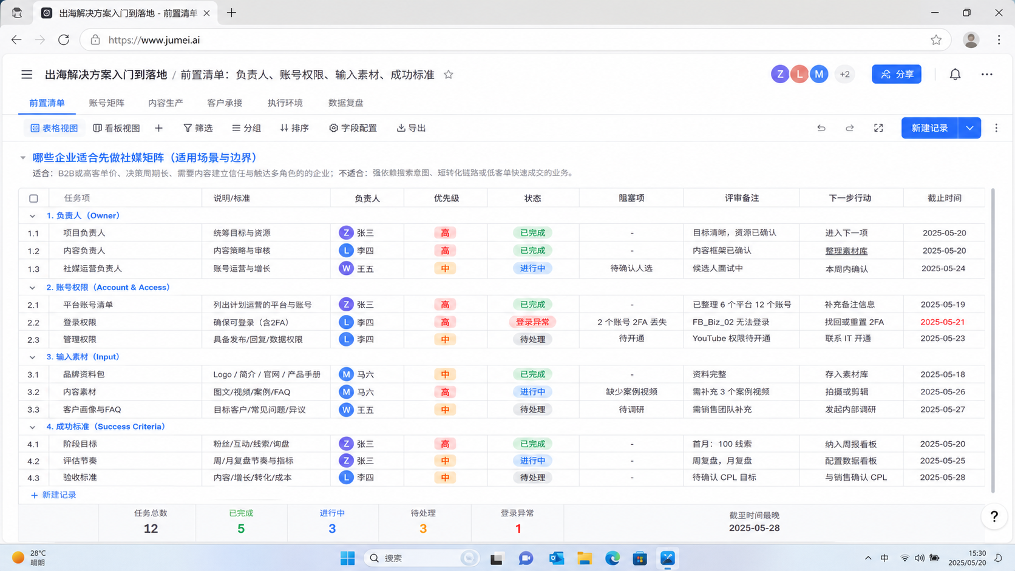Click the 状态 column header
Image resolution: width=1015 pixels, height=571 pixels.
tap(532, 198)
